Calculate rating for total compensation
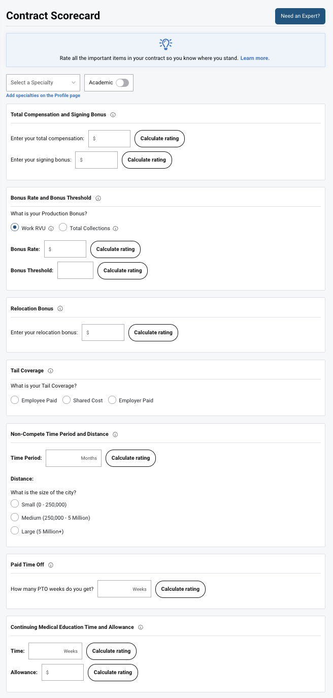The width and height of the screenshot is (333, 698). pos(159,139)
